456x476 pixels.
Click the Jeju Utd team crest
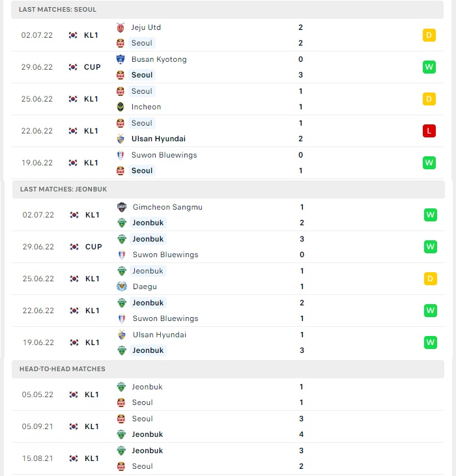(121, 27)
